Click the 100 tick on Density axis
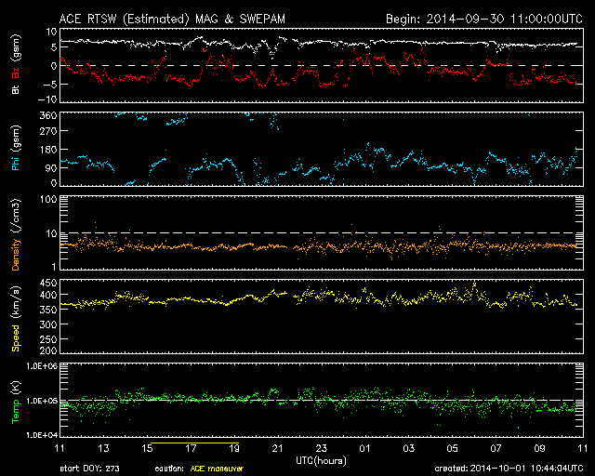The width and height of the screenshot is (595, 476). 48,199
